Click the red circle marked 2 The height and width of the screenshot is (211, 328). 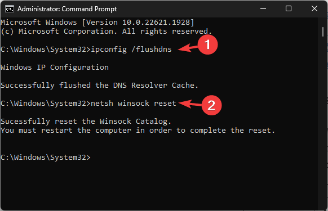(x=211, y=105)
